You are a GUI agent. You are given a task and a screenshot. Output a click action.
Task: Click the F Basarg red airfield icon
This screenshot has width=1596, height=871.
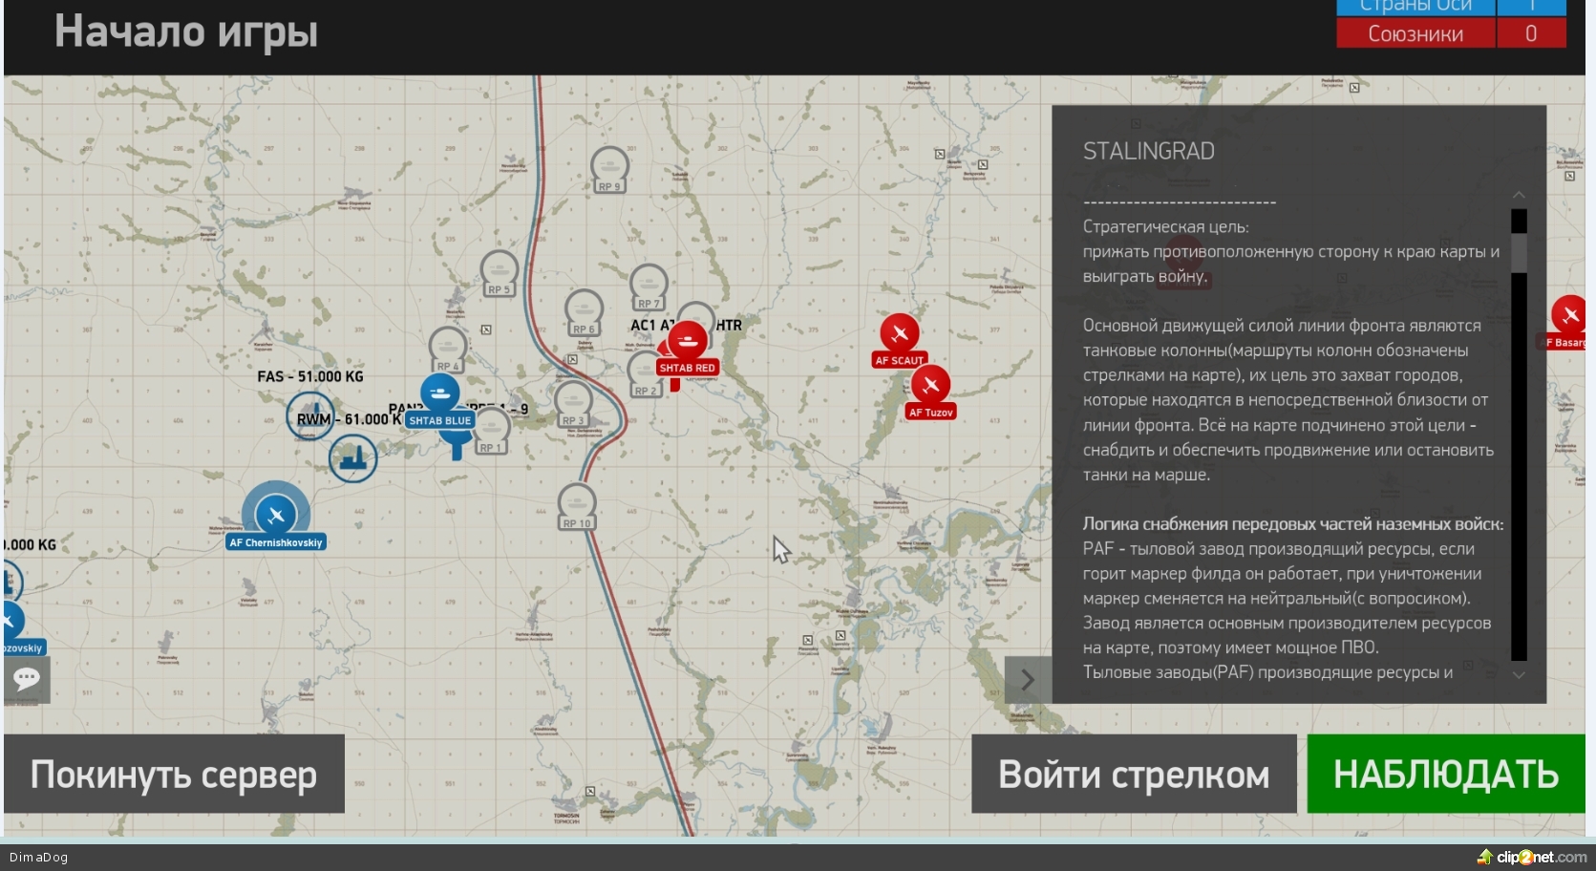point(1569,314)
